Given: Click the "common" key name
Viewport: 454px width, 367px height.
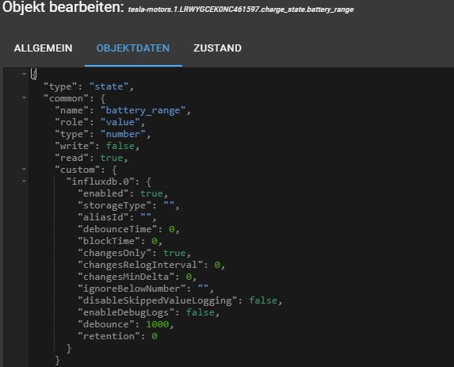Looking at the screenshot, I should pos(66,98).
